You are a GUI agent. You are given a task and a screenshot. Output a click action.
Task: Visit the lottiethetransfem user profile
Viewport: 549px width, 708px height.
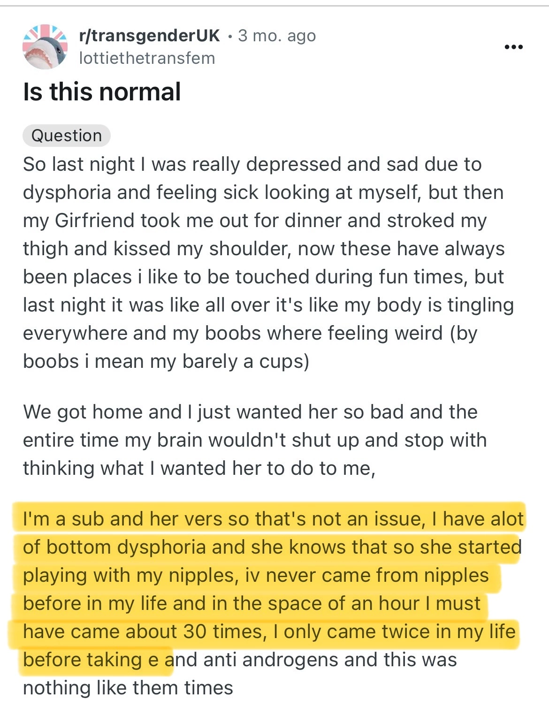(147, 58)
